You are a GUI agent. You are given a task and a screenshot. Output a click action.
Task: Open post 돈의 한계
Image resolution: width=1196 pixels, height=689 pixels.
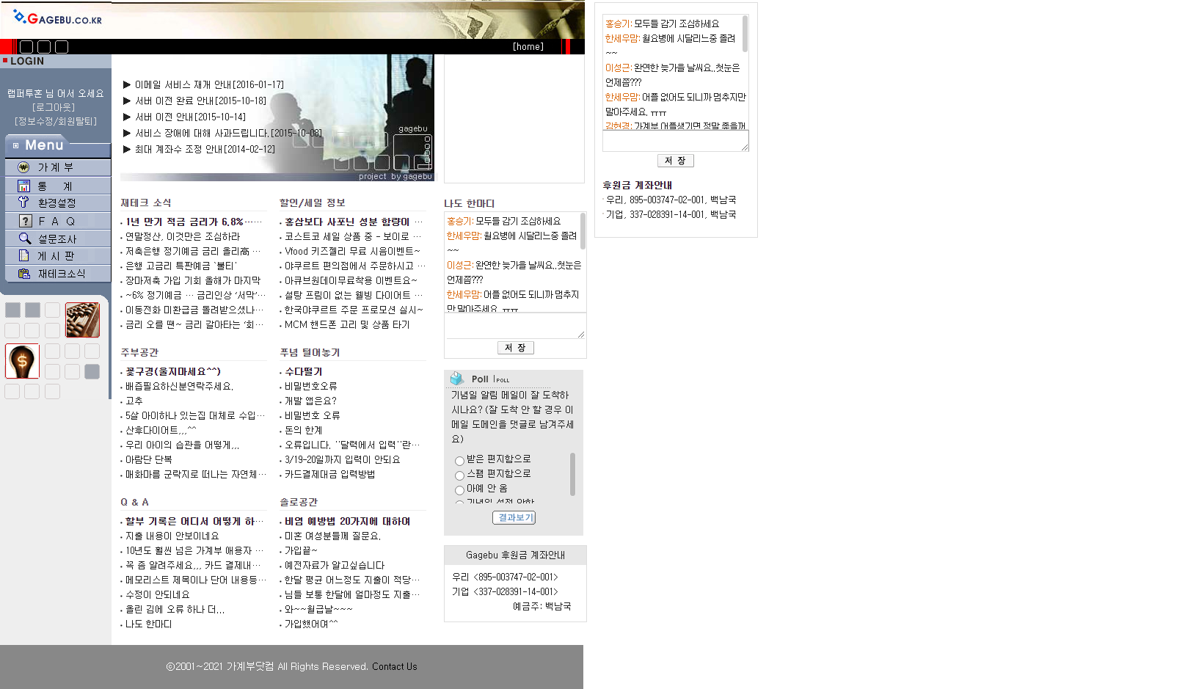pyautogui.click(x=304, y=430)
